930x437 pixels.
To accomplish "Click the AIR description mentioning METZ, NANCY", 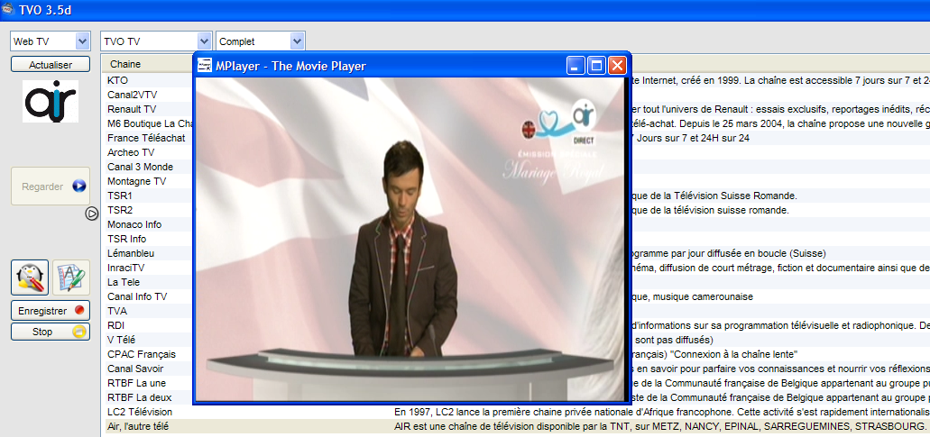I will 660,426.
